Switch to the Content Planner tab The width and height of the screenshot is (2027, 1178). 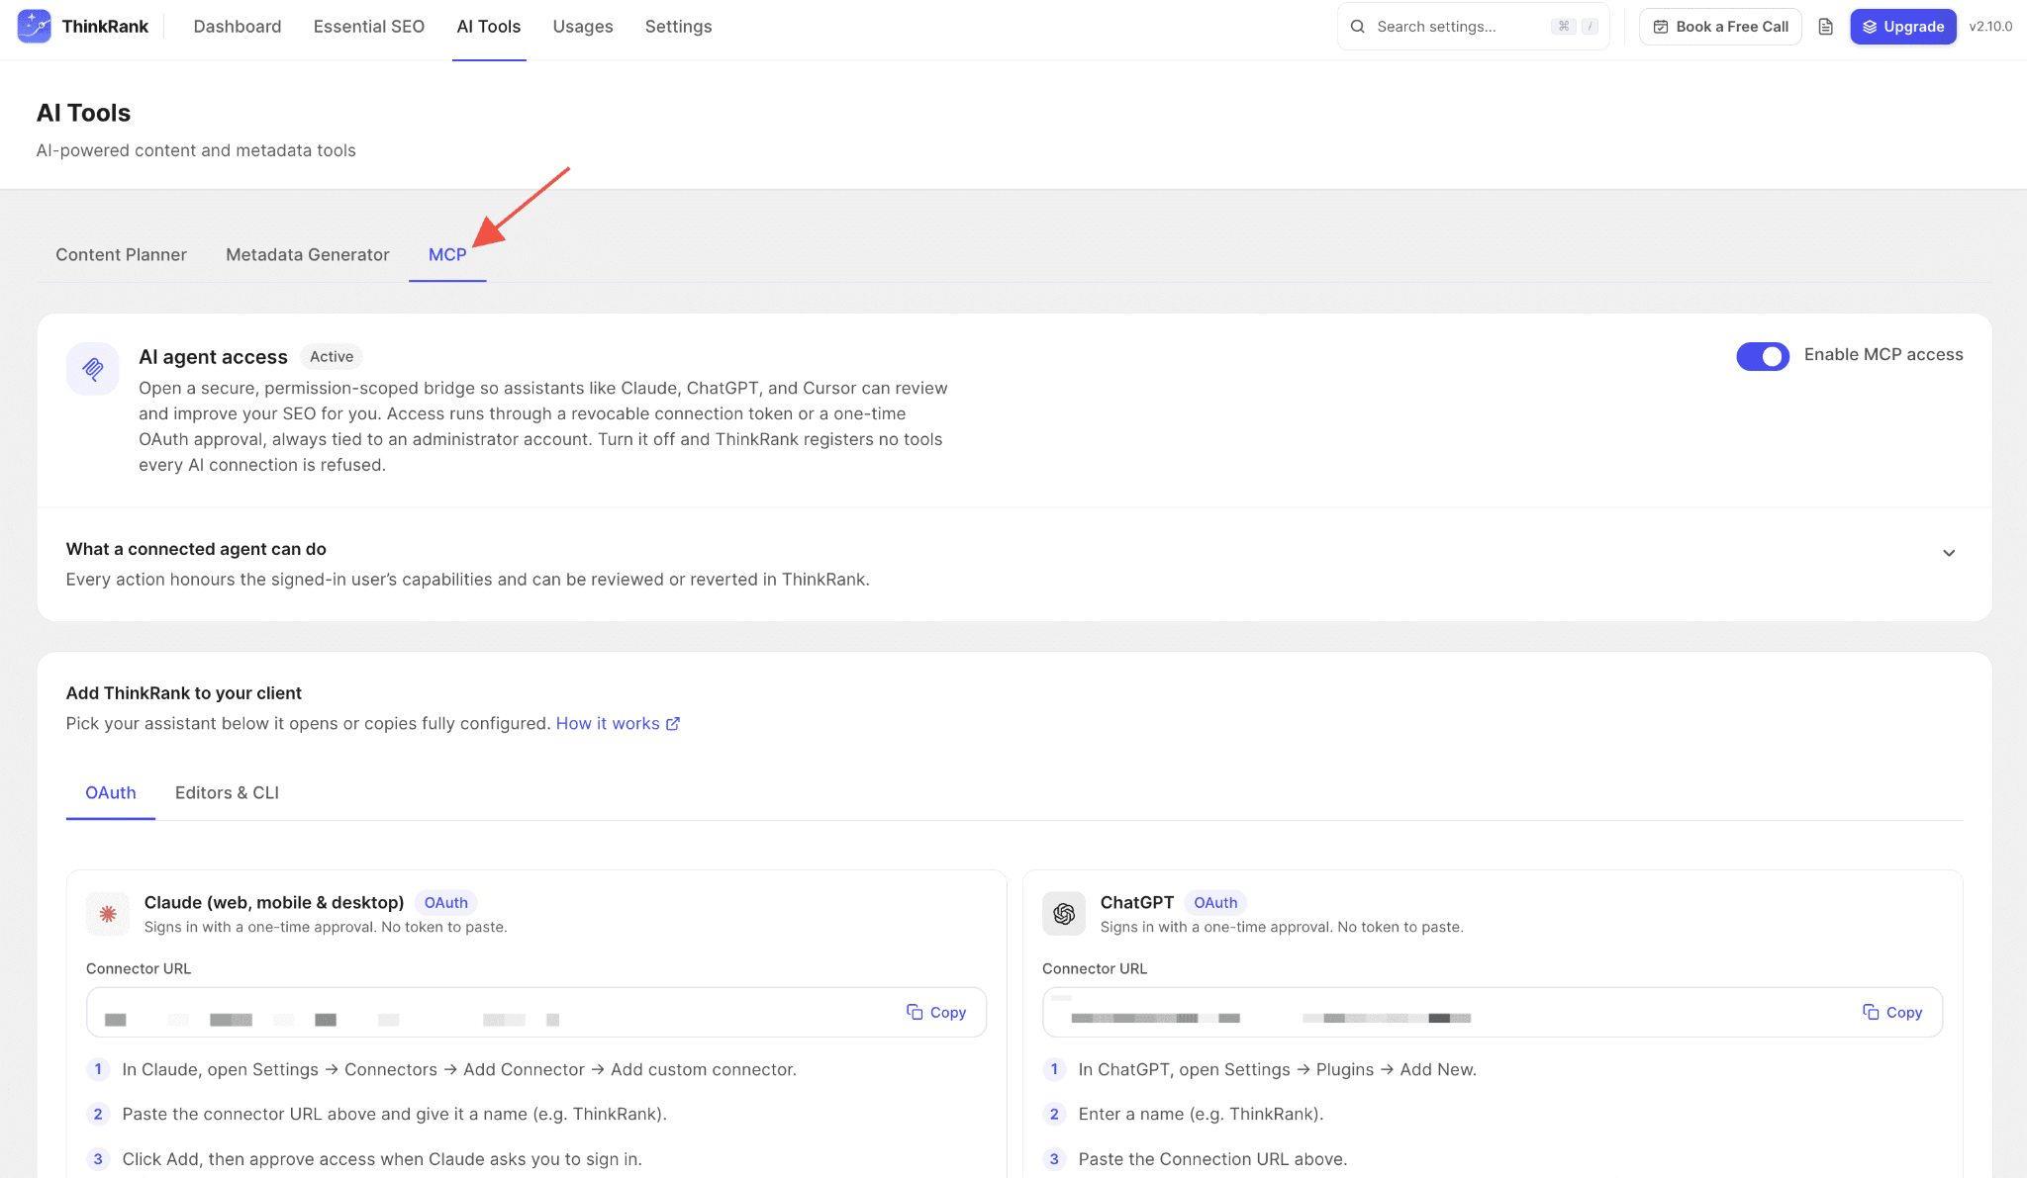[x=121, y=255]
